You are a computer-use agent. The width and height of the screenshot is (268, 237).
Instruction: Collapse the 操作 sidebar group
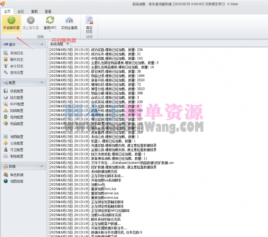click(42, 44)
